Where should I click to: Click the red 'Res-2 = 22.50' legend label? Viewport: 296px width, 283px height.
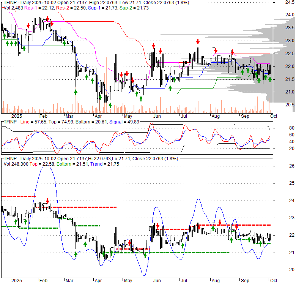(x=71, y=8)
